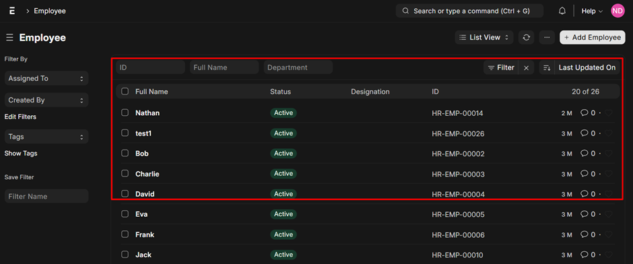633x264 pixels.
Task: Open the three-dot more options menu
Action: (x=547, y=38)
